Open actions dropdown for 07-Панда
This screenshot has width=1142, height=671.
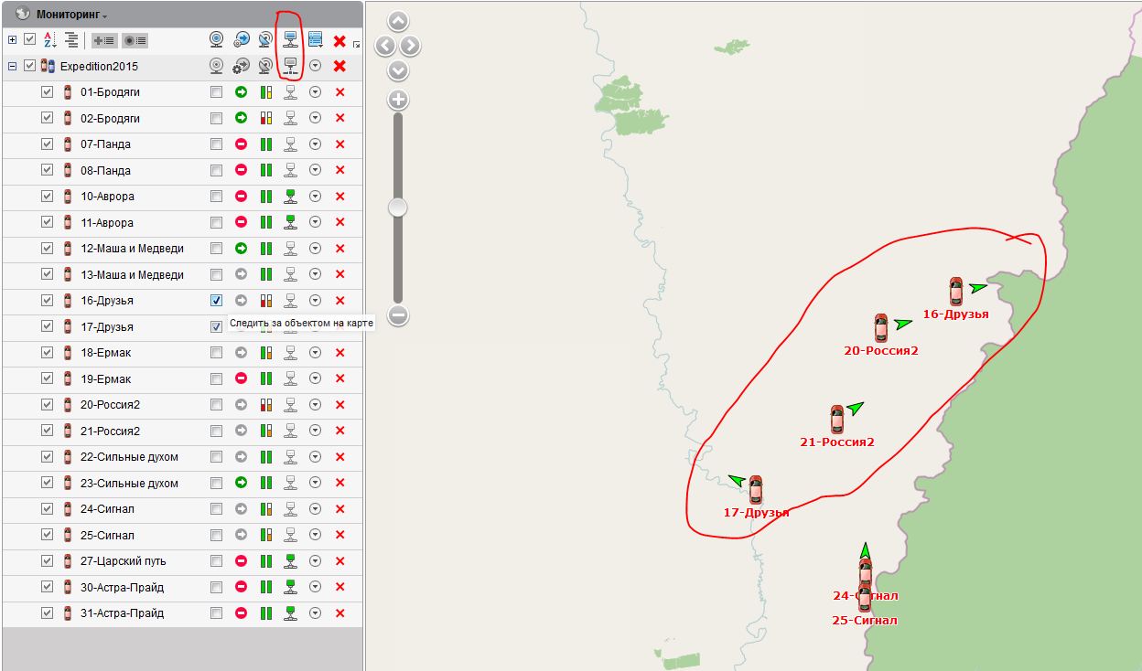[x=316, y=144]
